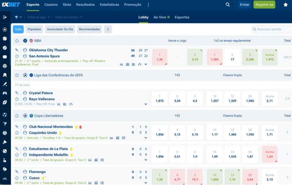
Task: Favorite the NBA league
Action: point(17,41)
